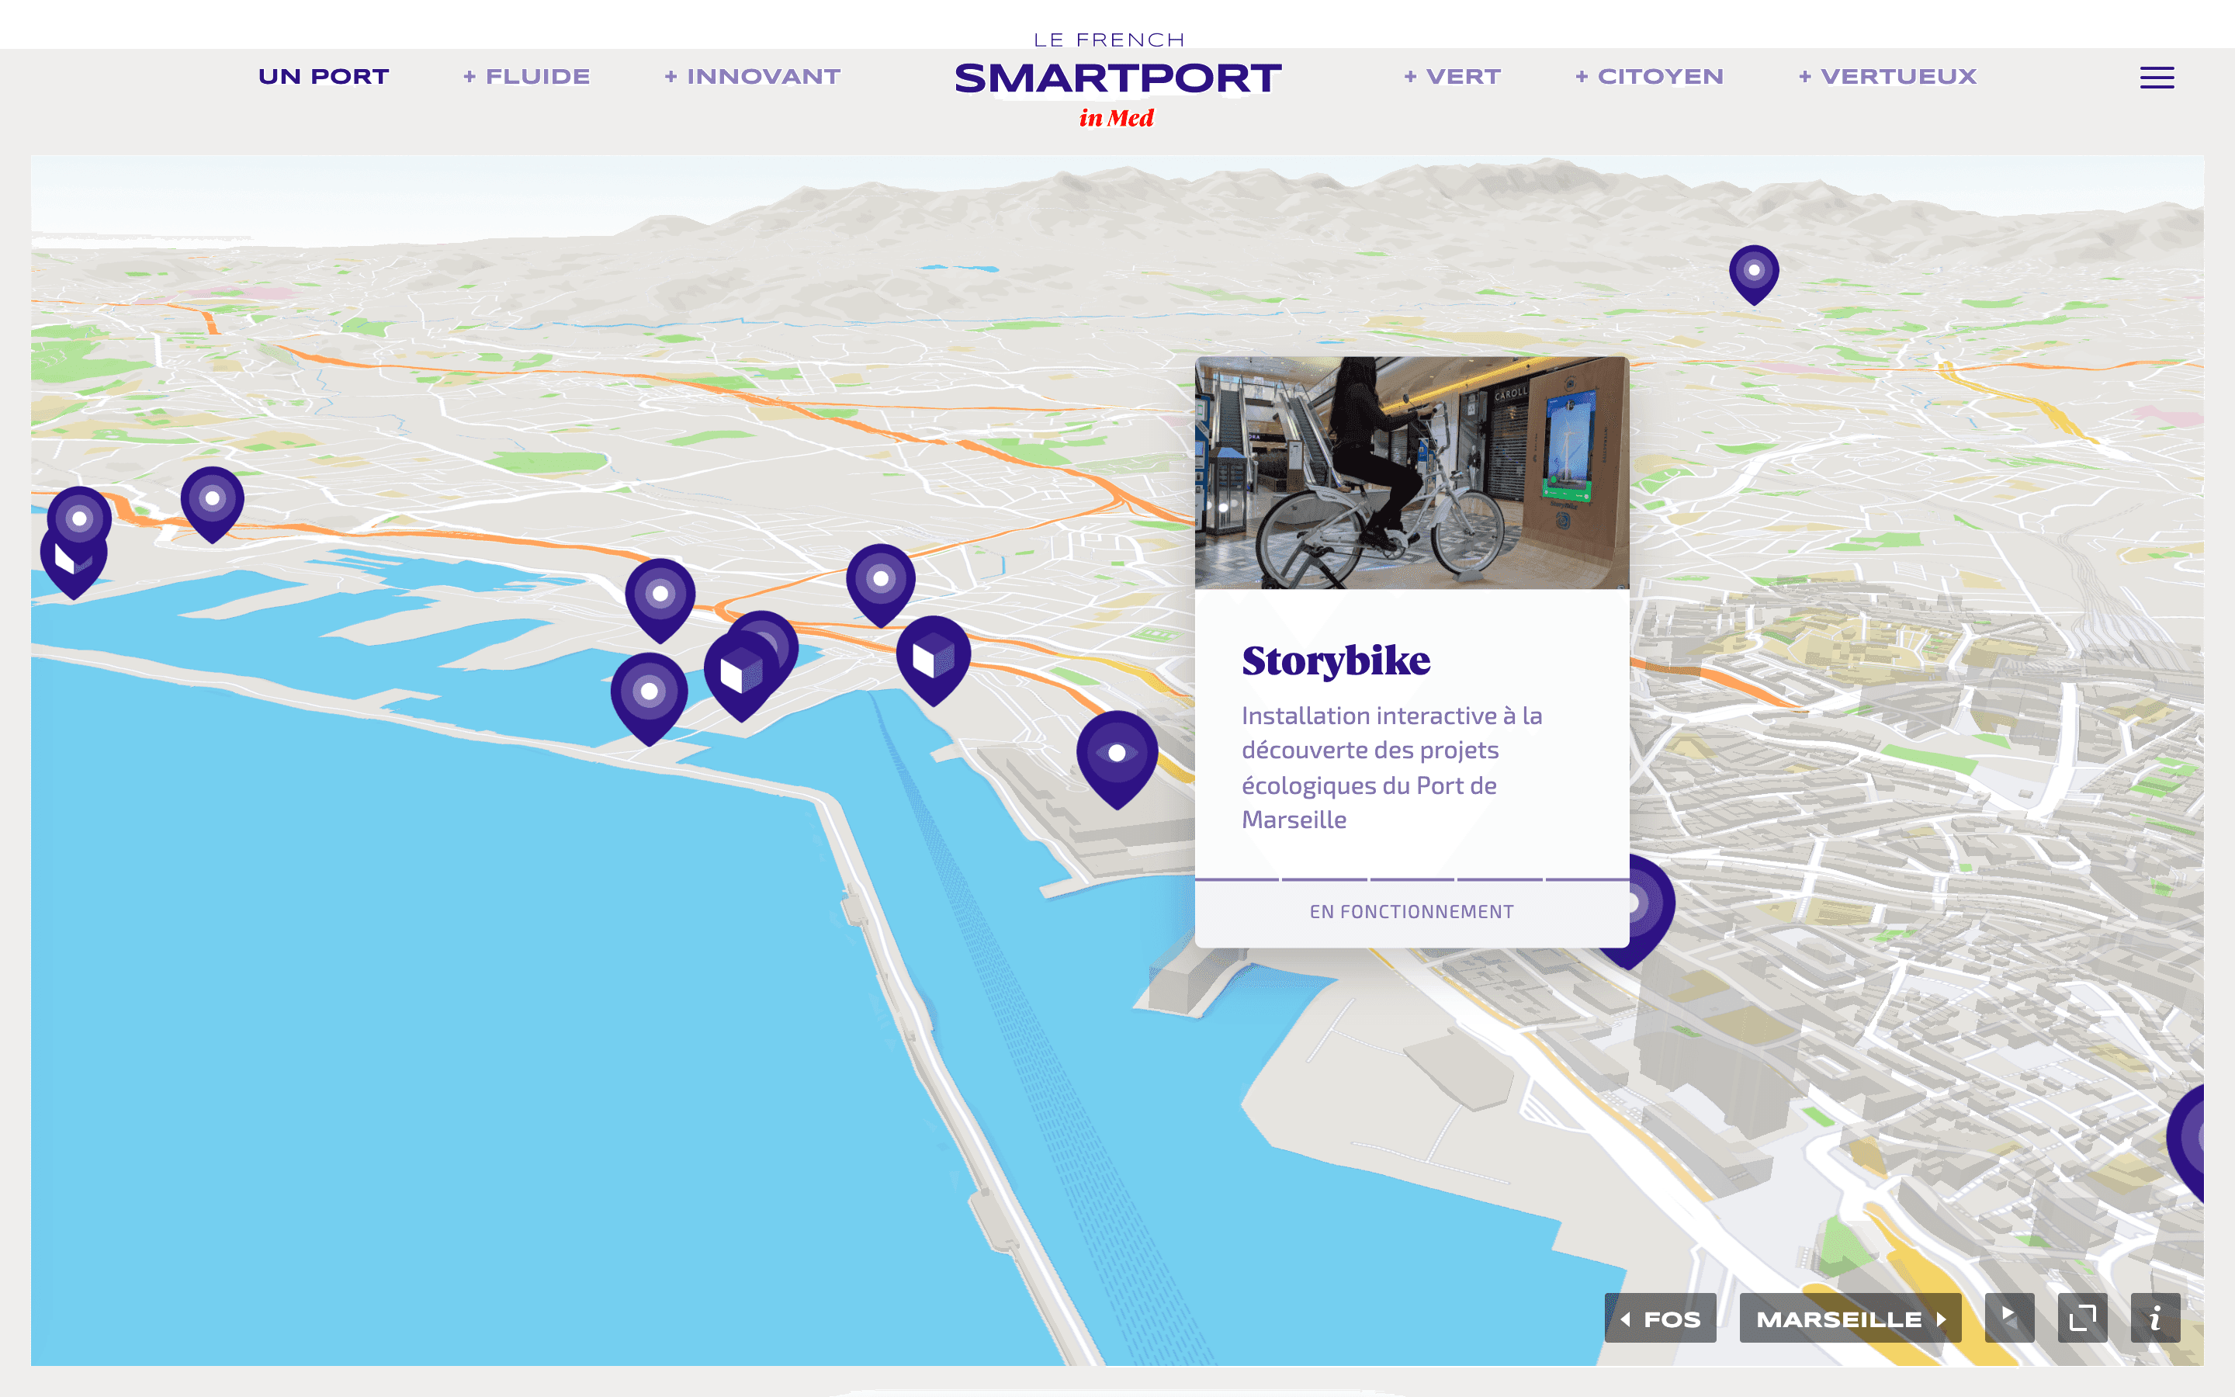The image size is (2235, 1397).
Task: Expand the + VERT category
Action: (x=1452, y=77)
